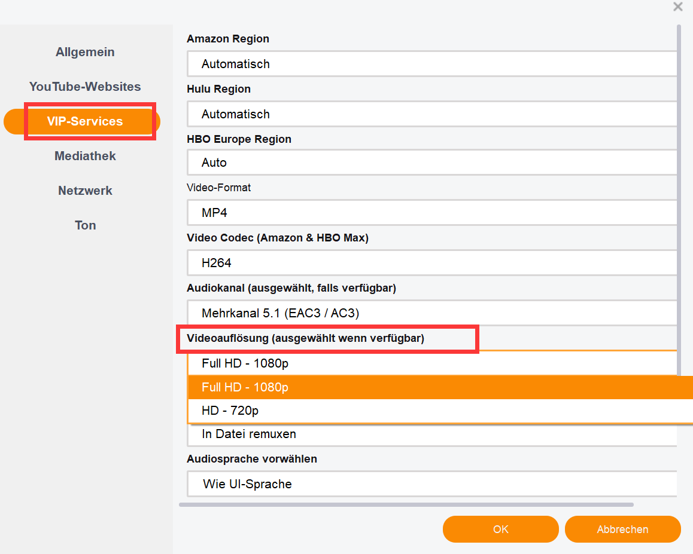Open the 'In Datei remuxen' dropdown
693x554 pixels.
coord(432,434)
